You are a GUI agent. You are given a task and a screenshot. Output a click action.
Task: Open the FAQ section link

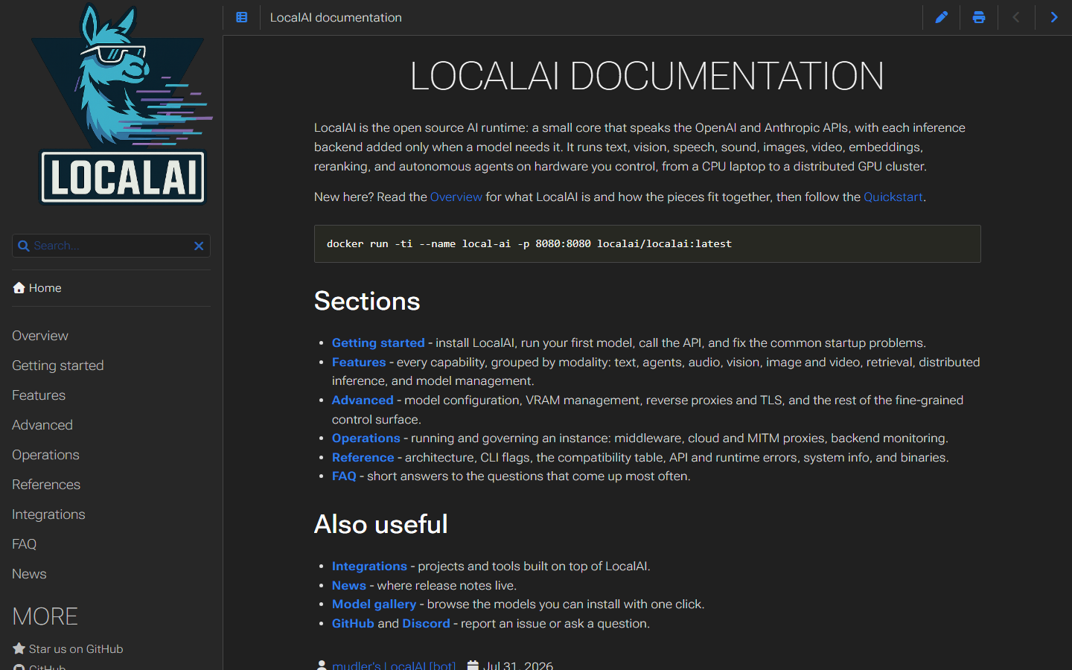[344, 476]
